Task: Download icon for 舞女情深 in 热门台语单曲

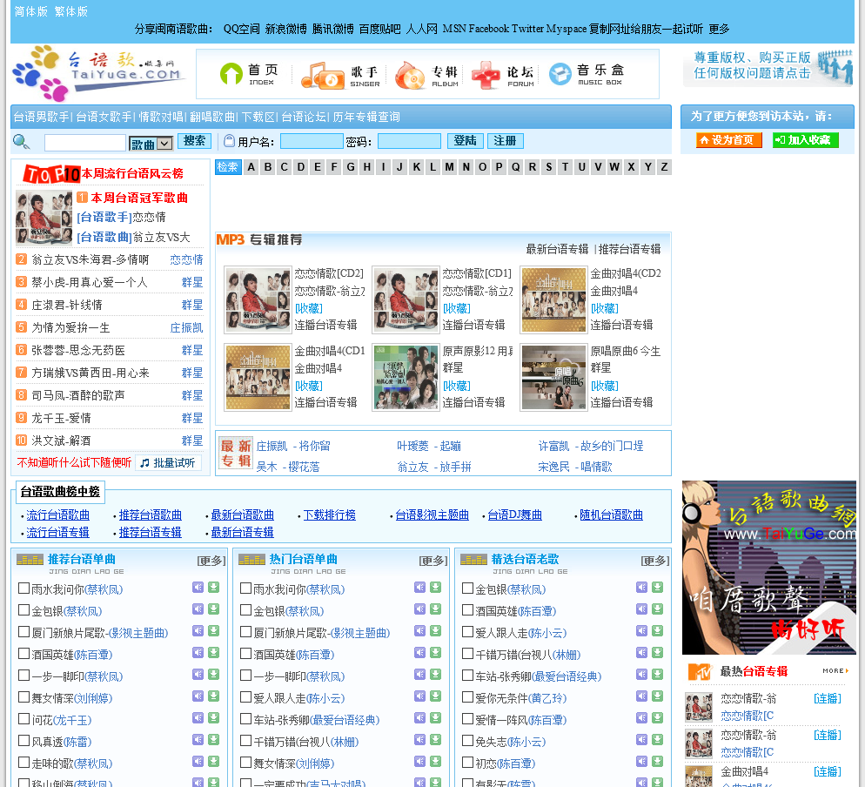Action: 436,761
